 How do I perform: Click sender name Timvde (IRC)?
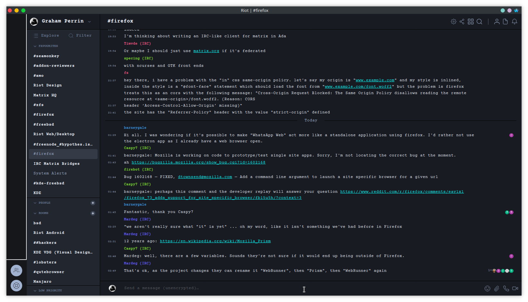tap(137, 44)
